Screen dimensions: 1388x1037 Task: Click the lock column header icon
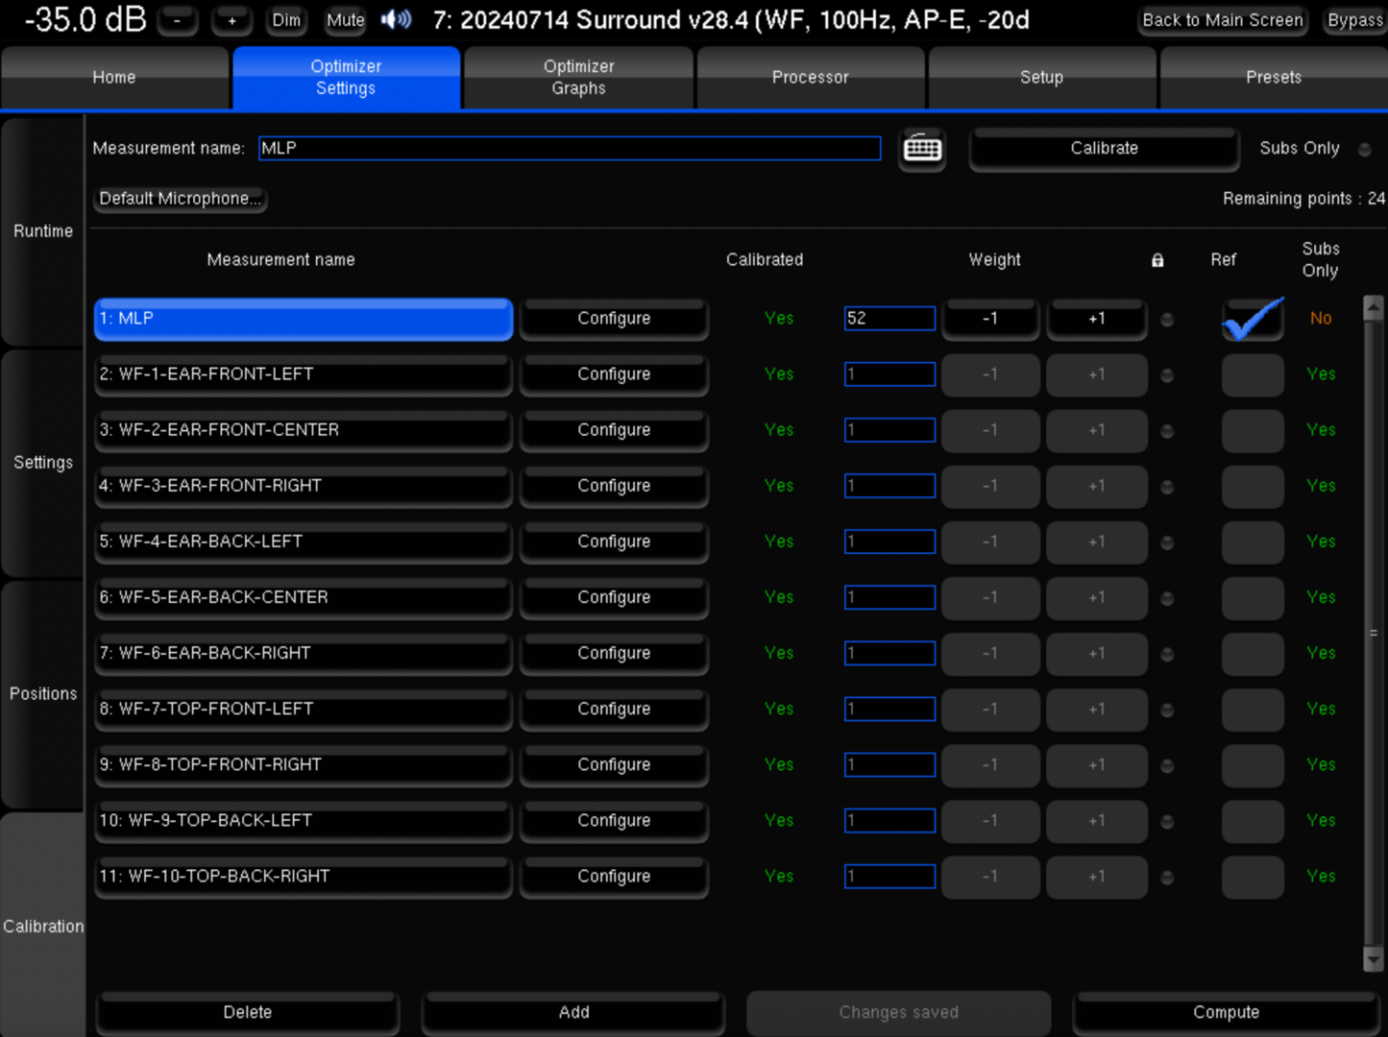(1157, 260)
